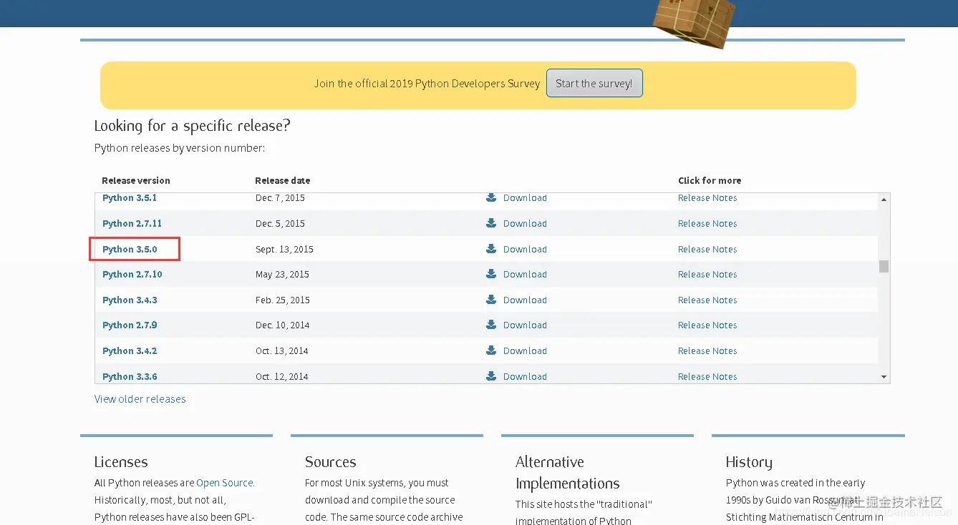Screen dimensions: 958x525
Task: Open the Python 2.7.11 release link
Action: tap(132, 223)
